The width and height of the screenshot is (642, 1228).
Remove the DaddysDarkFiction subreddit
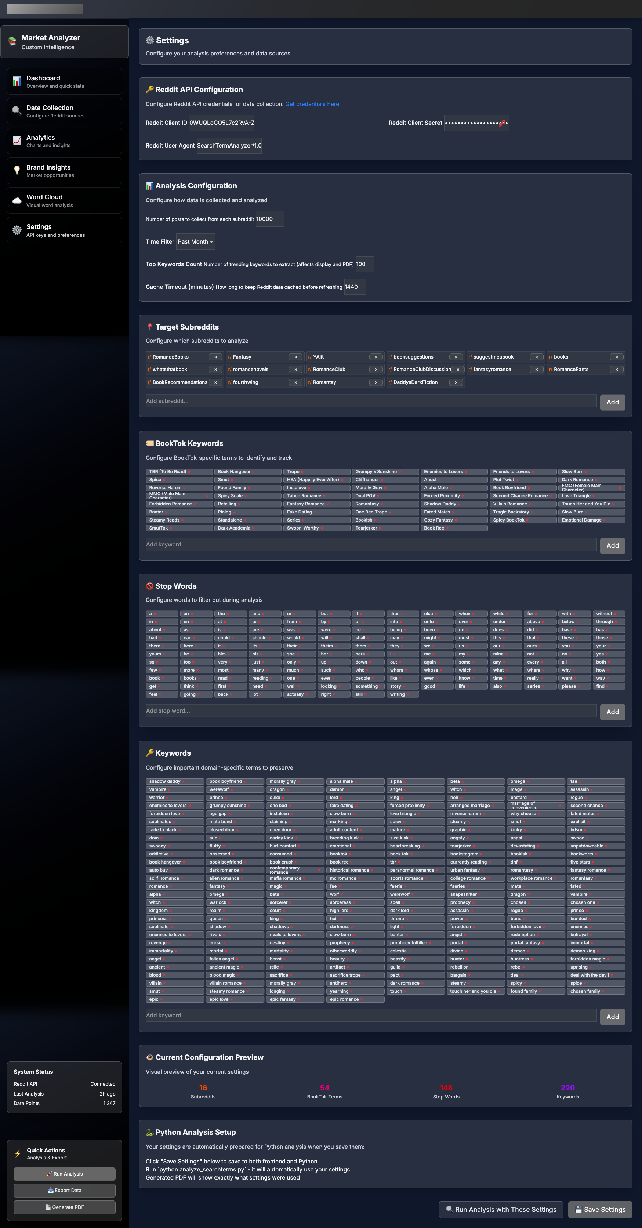[x=456, y=382]
